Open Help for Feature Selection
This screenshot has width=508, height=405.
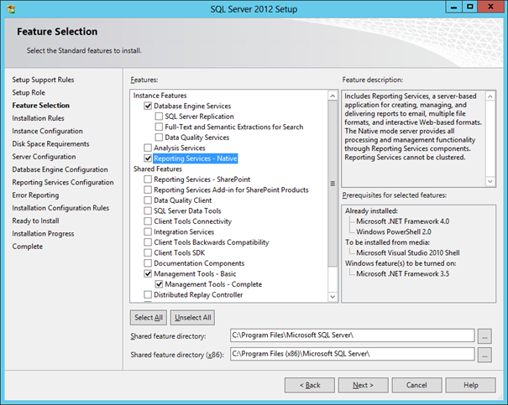[x=470, y=385]
